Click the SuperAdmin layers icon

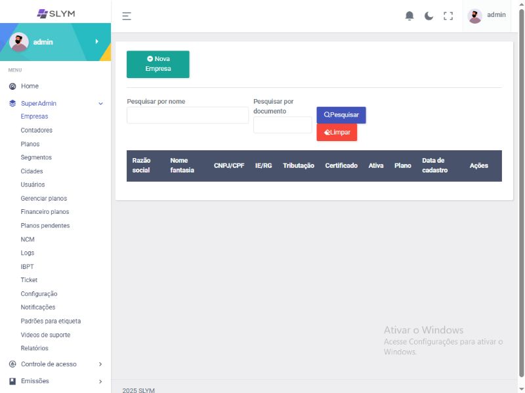point(12,103)
